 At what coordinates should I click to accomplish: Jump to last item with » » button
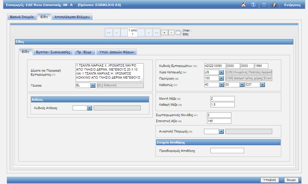(x=157, y=32)
